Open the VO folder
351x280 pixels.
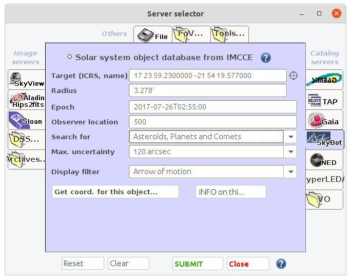pos(324,199)
